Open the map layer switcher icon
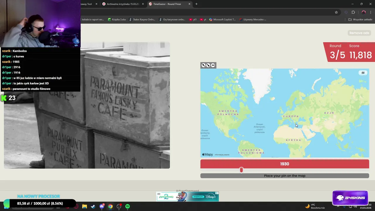Image resolution: width=375 pixels, height=211 pixels. point(363,73)
